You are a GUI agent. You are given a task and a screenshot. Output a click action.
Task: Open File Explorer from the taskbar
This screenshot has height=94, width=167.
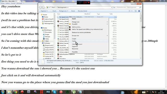tap(9, 92)
